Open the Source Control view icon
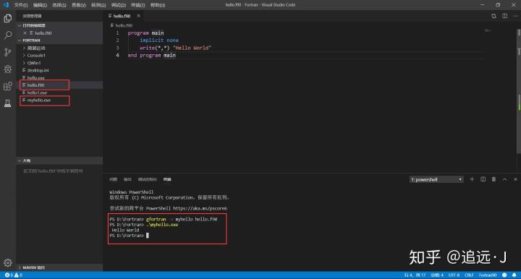The height and width of the screenshot is (279, 521). [x=8, y=52]
